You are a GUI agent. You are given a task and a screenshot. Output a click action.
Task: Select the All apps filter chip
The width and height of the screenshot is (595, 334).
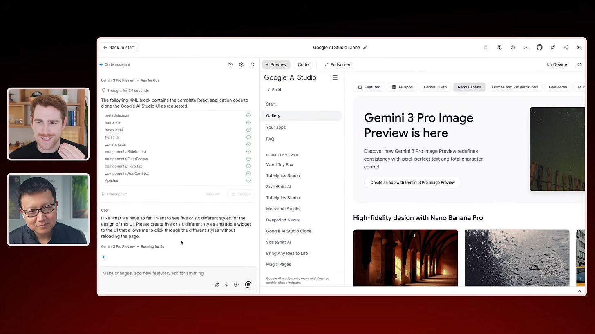(402, 87)
